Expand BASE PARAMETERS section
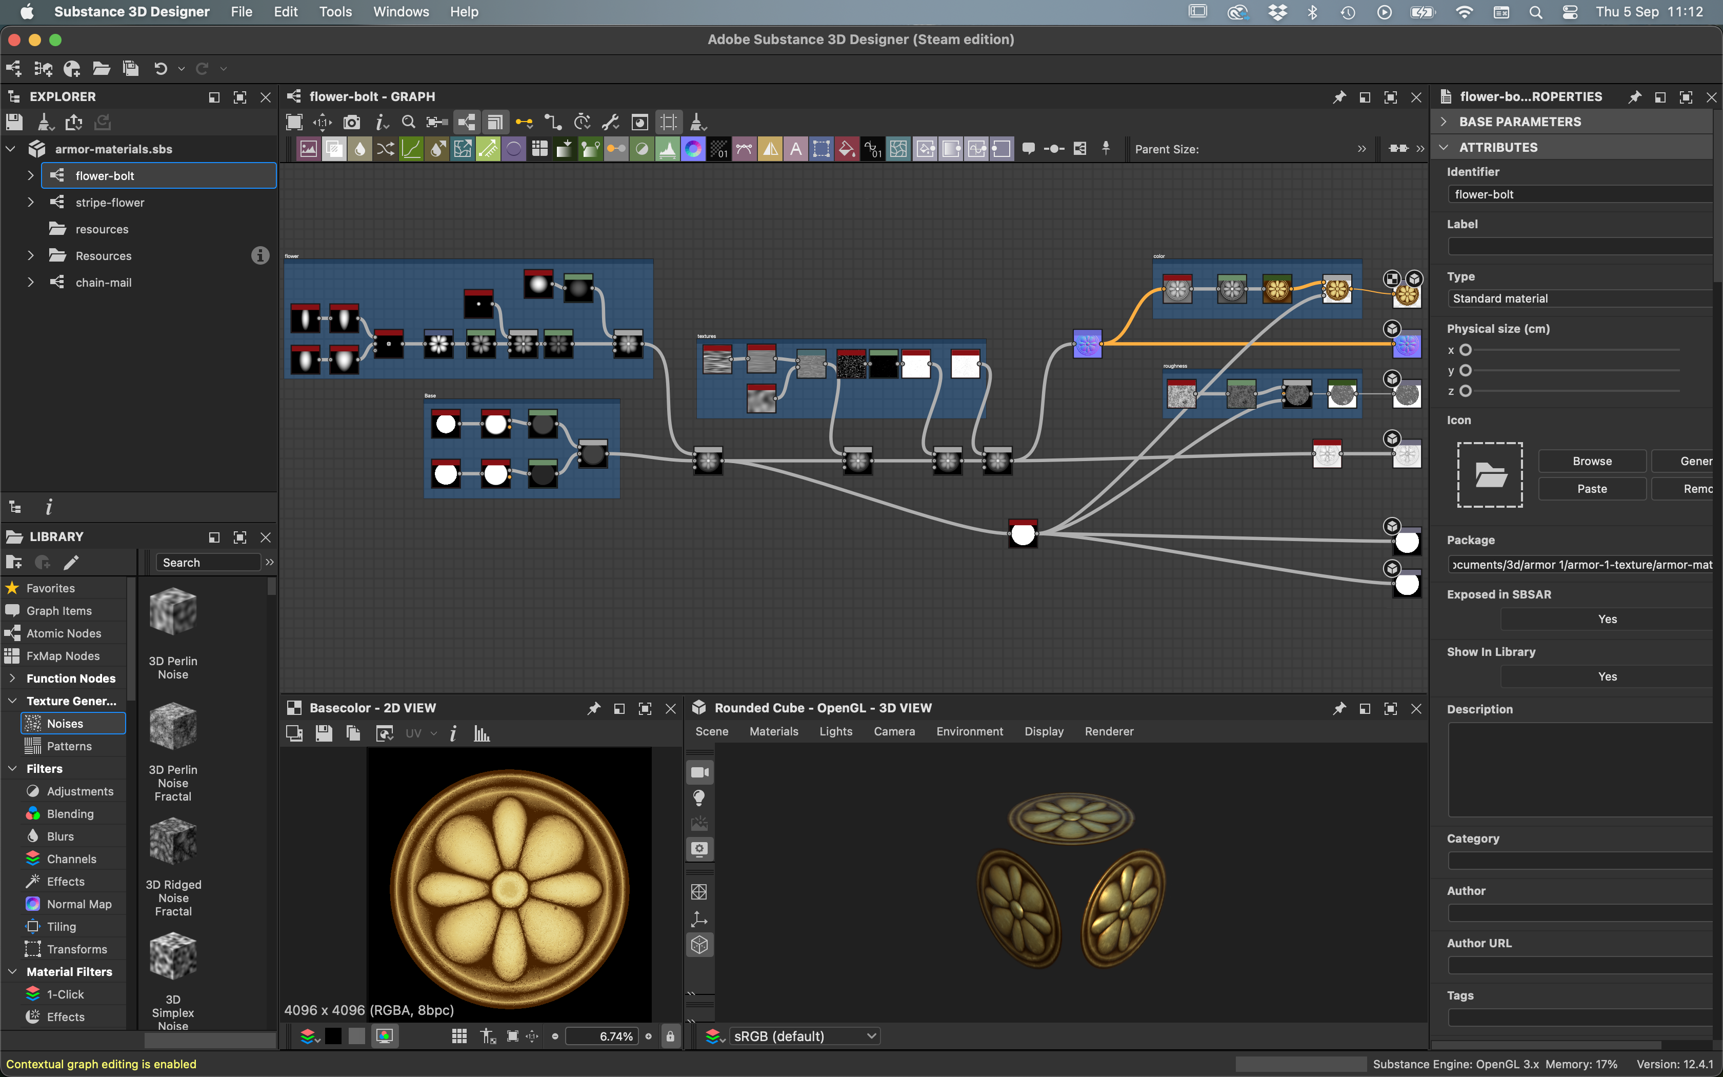The image size is (1723, 1077). tap(1443, 122)
